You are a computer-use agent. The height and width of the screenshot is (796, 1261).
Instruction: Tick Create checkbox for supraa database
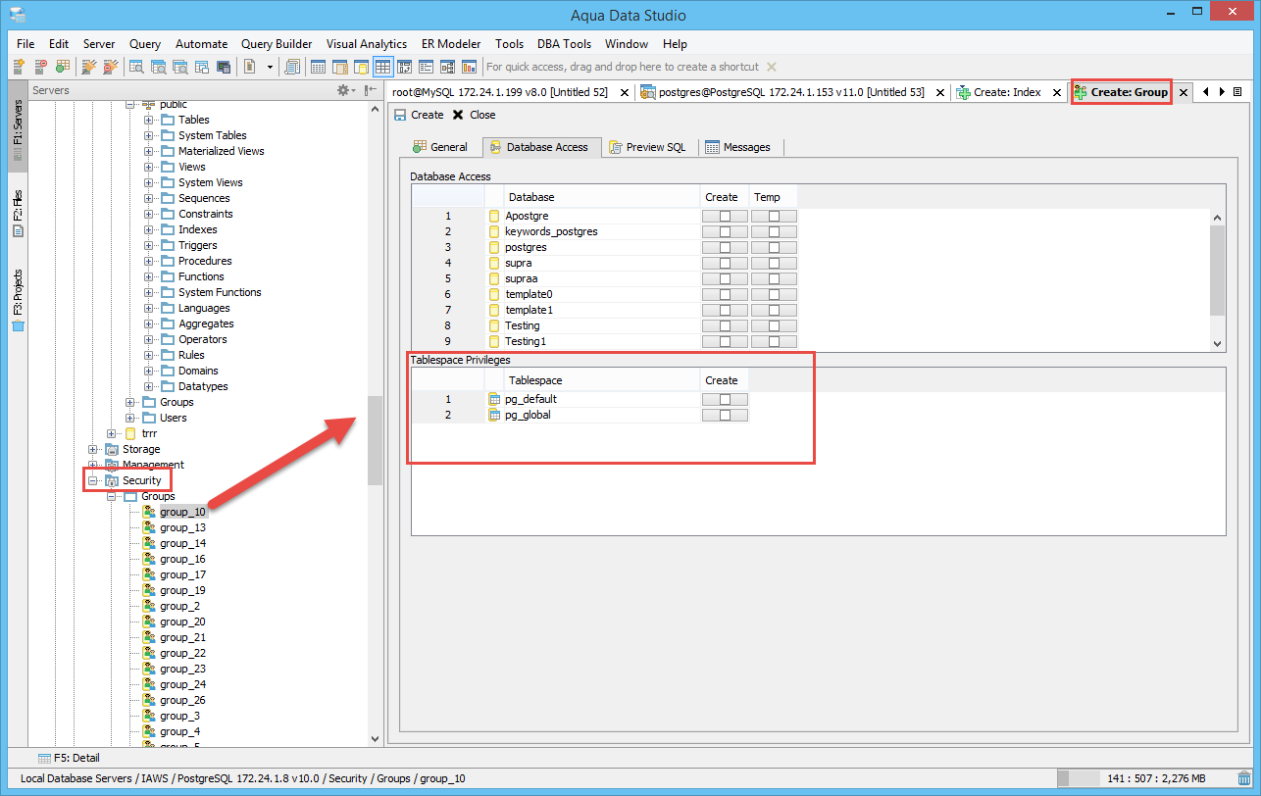(x=725, y=278)
